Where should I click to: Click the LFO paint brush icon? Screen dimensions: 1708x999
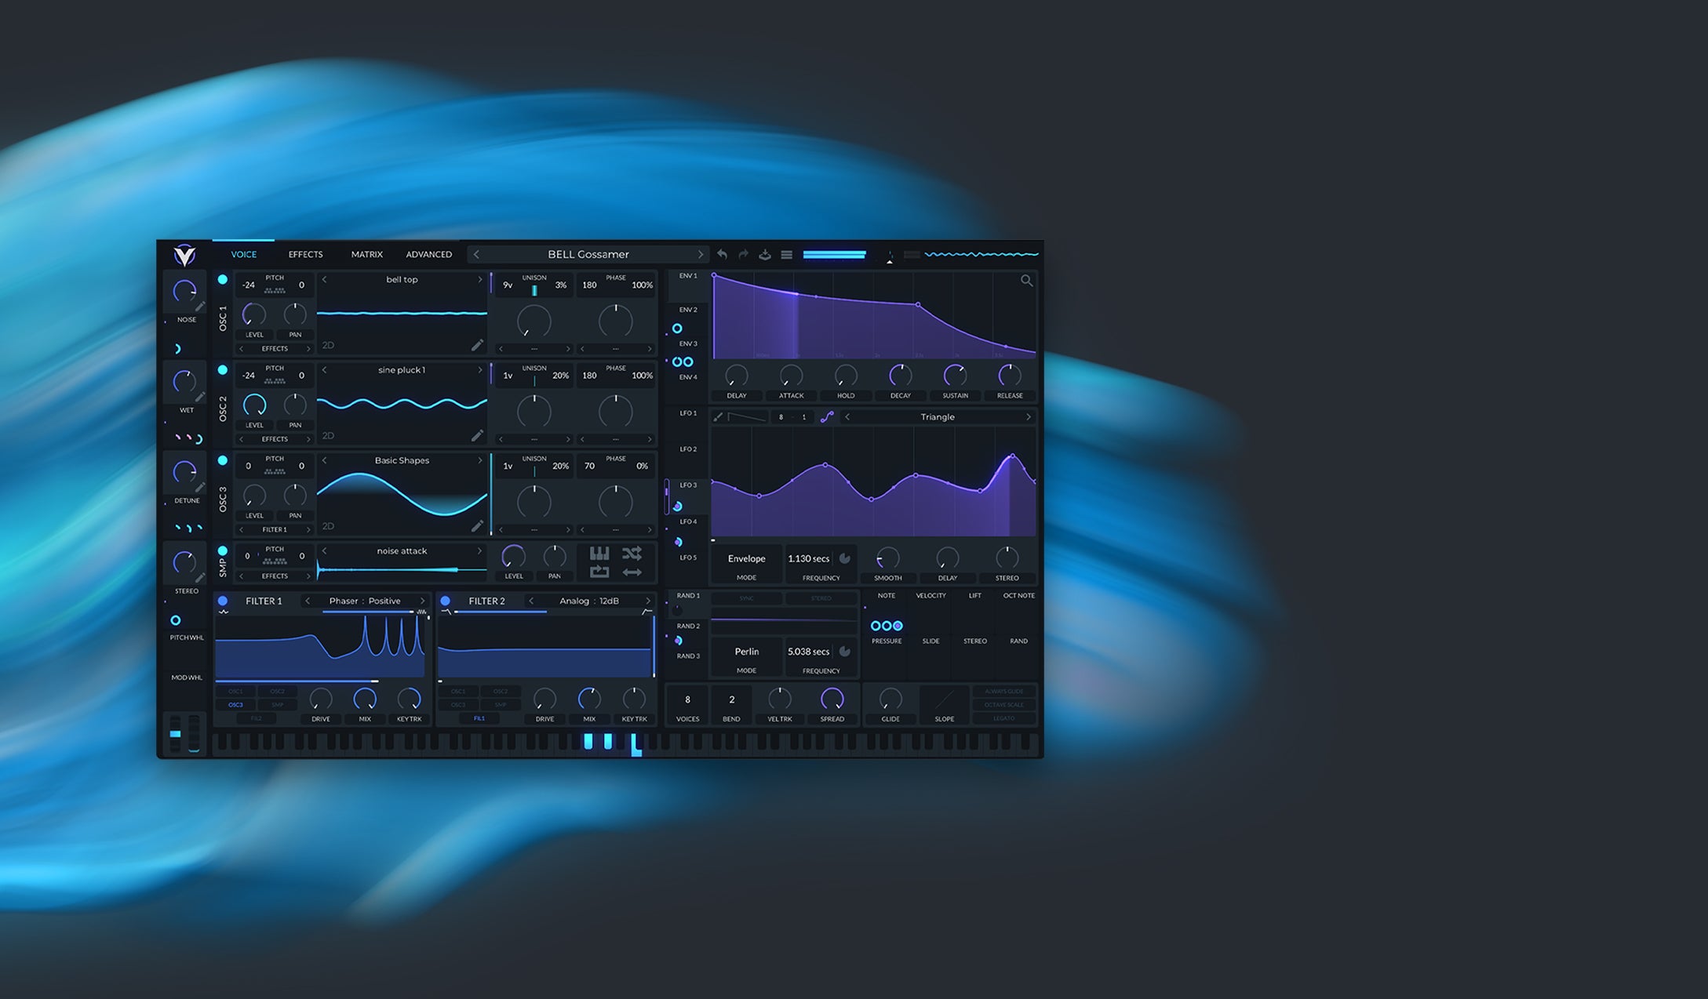718,417
